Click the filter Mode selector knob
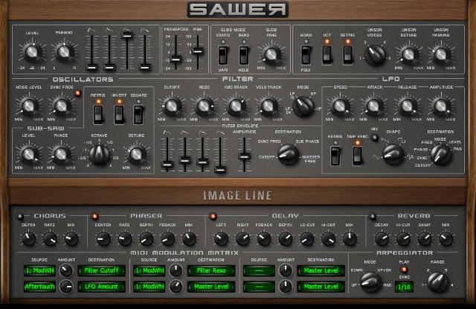 303,106
